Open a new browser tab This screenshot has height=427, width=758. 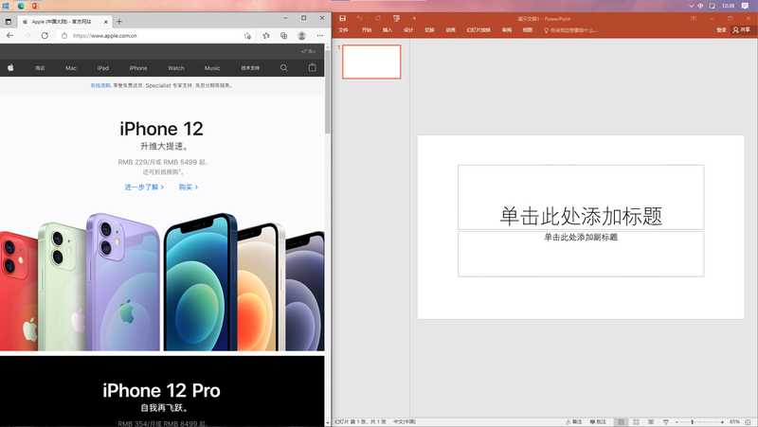(119, 21)
